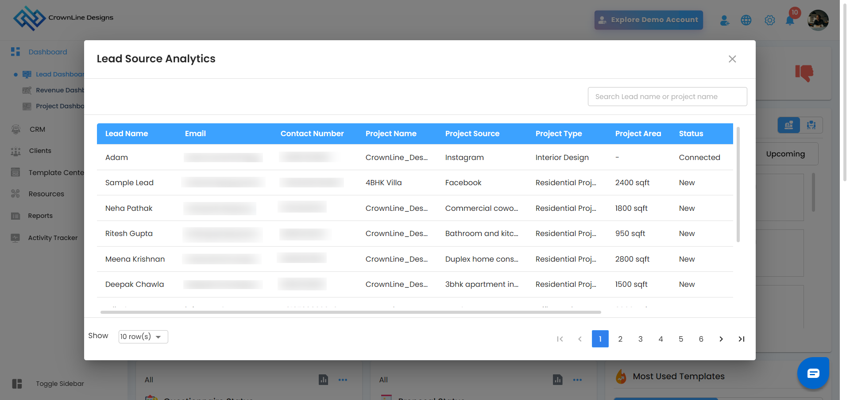Viewport: 850px width, 400px height.
Task: Open the 10 row(s) dropdown
Action: pos(143,337)
